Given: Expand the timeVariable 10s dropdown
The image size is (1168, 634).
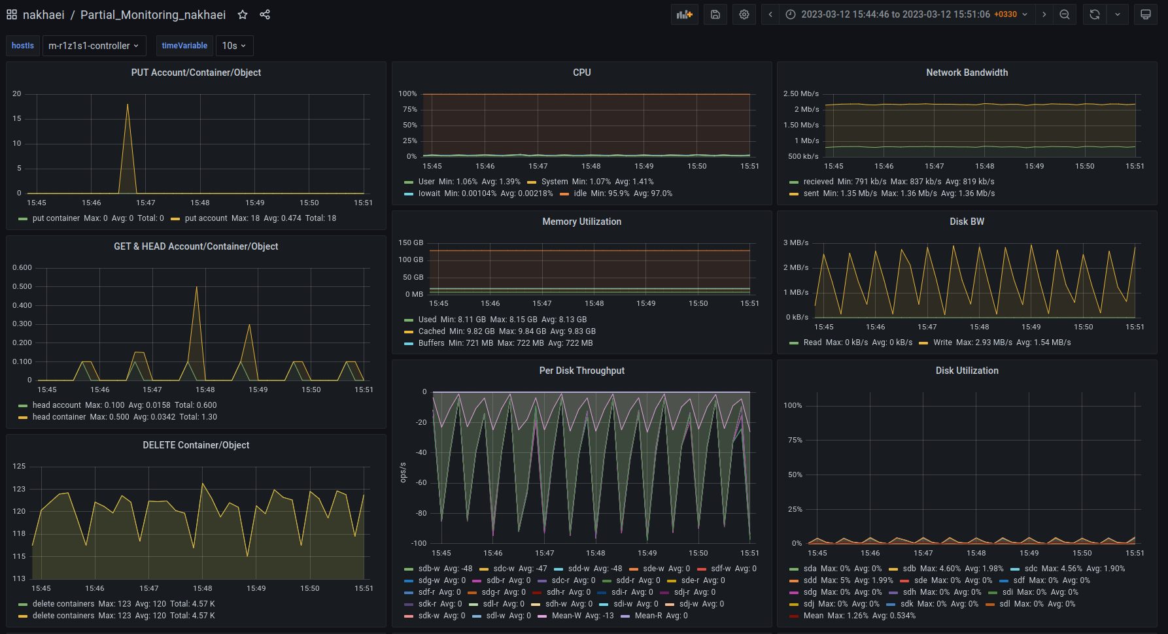Looking at the screenshot, I should tap(234, 46).
